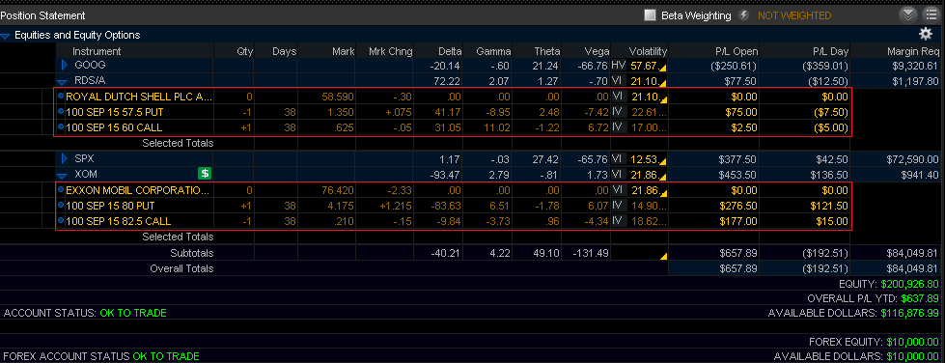Click the blue dot on 57.5 PUT row
This screenshot has height=363, width=945.
[60, 112]
